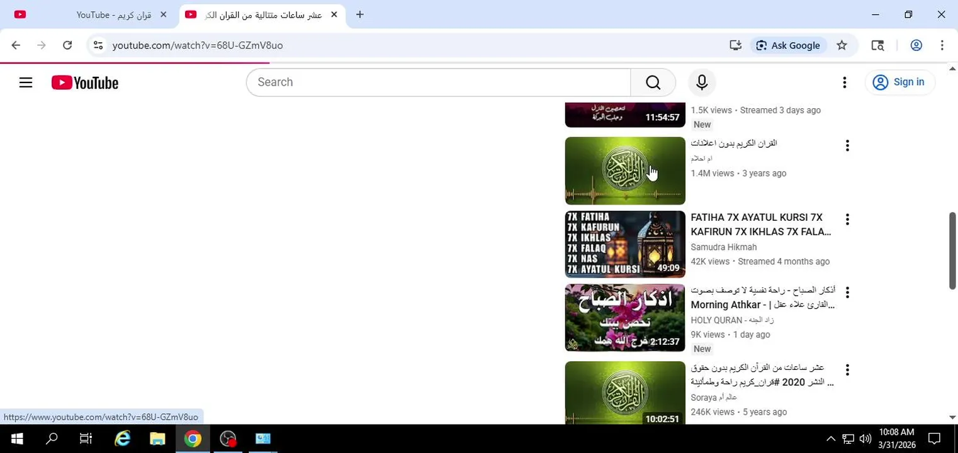Open File Explorer from taskbar
This screenshot has height=453, width=958.
coord(157,439)
